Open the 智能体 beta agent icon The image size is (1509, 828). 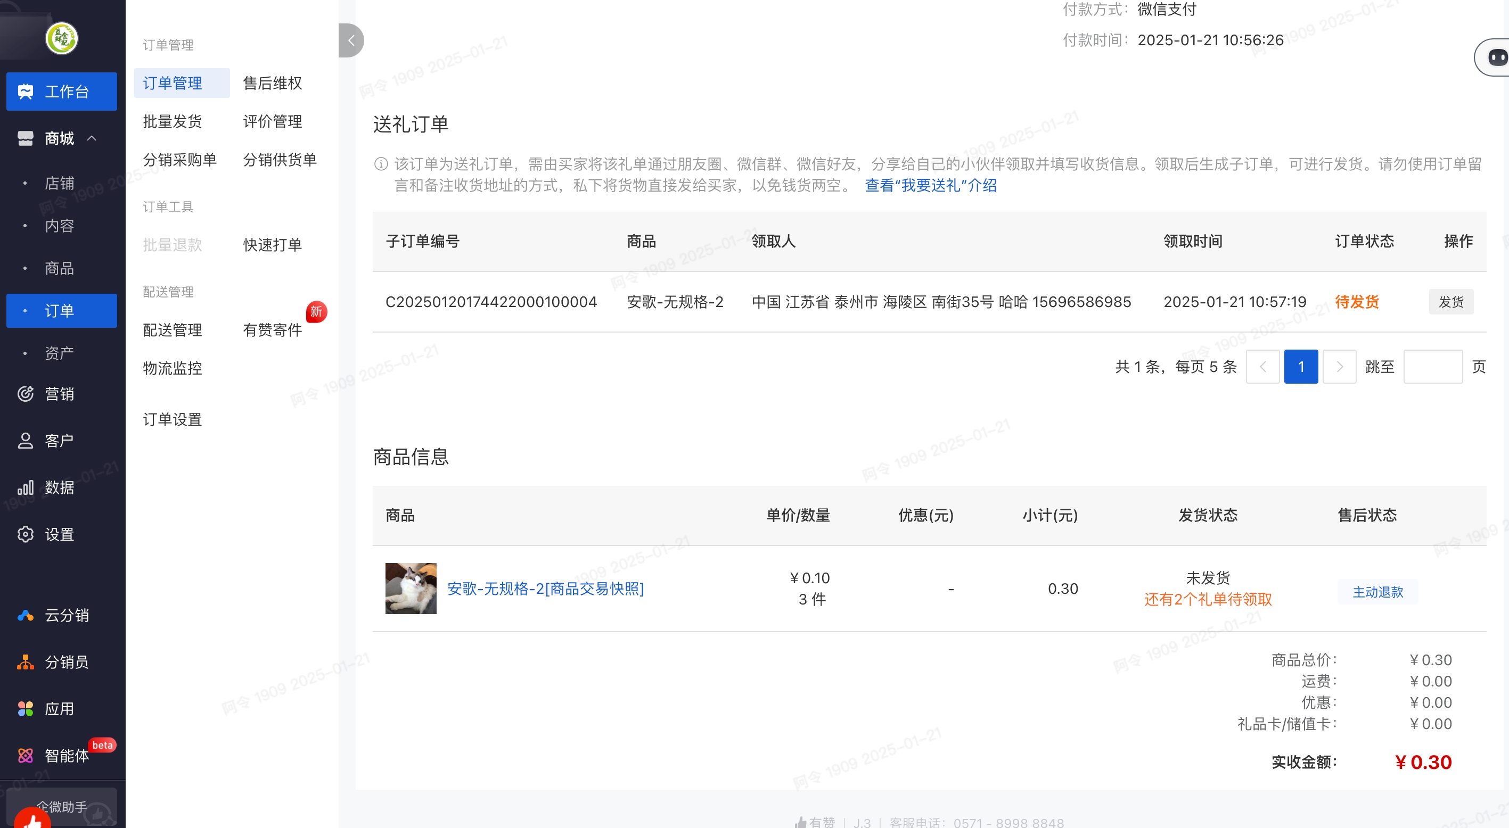(x=26, y=756)
